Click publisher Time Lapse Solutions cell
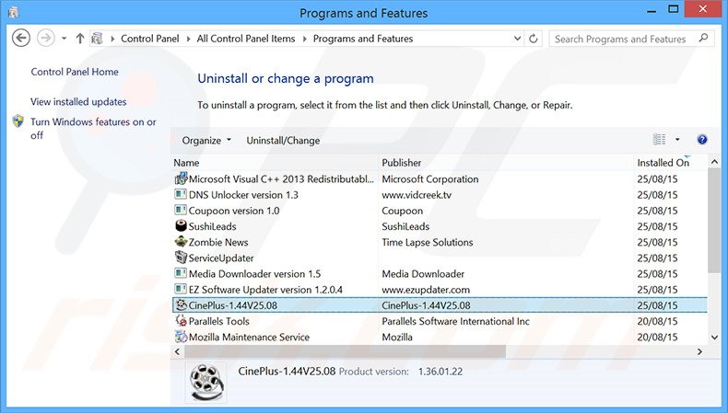The width and height of the screenshot is (728, 413). [428, 242]
